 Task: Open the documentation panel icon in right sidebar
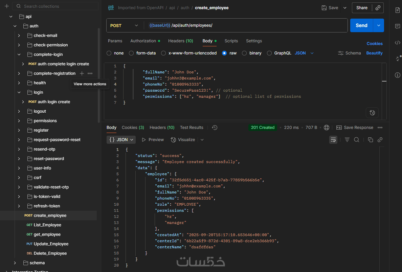tap(398, 10)
